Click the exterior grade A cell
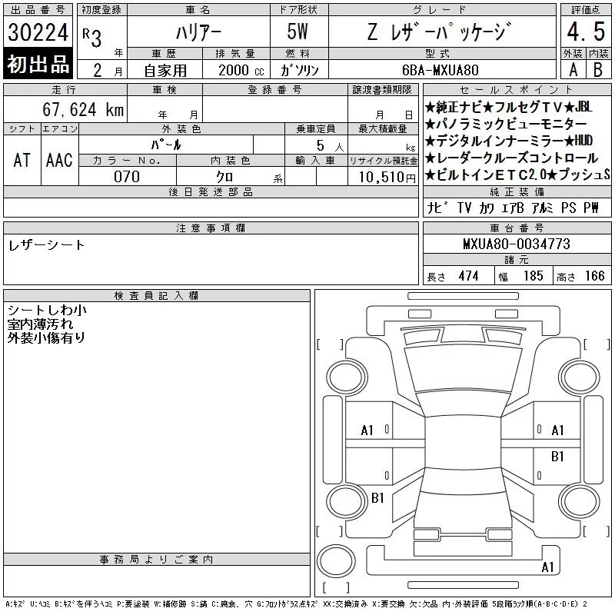The width and height of the screenshot is (615, 615). coord(573,70)
